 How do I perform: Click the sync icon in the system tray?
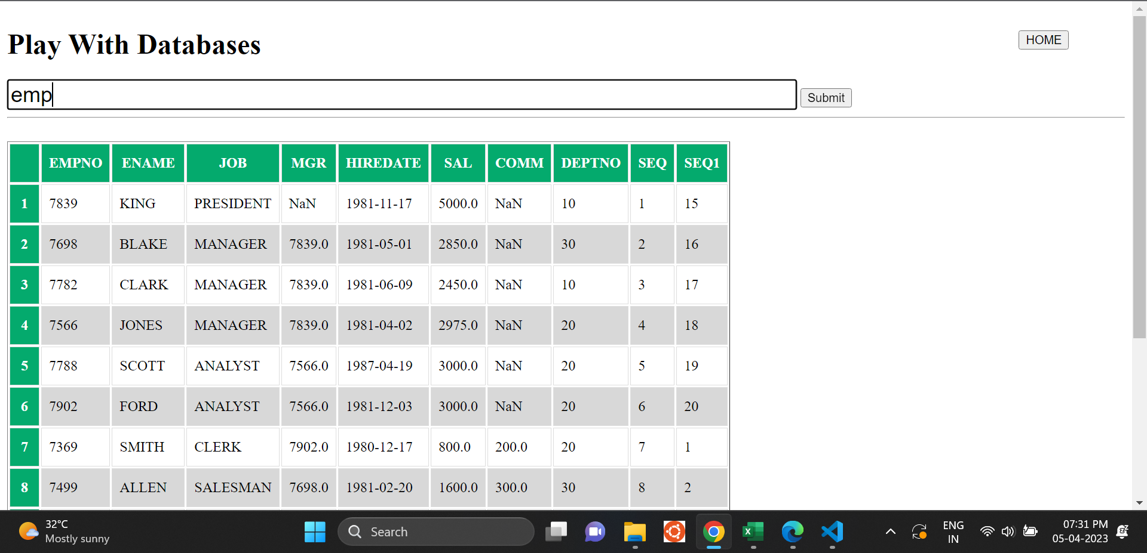(919, 532)
